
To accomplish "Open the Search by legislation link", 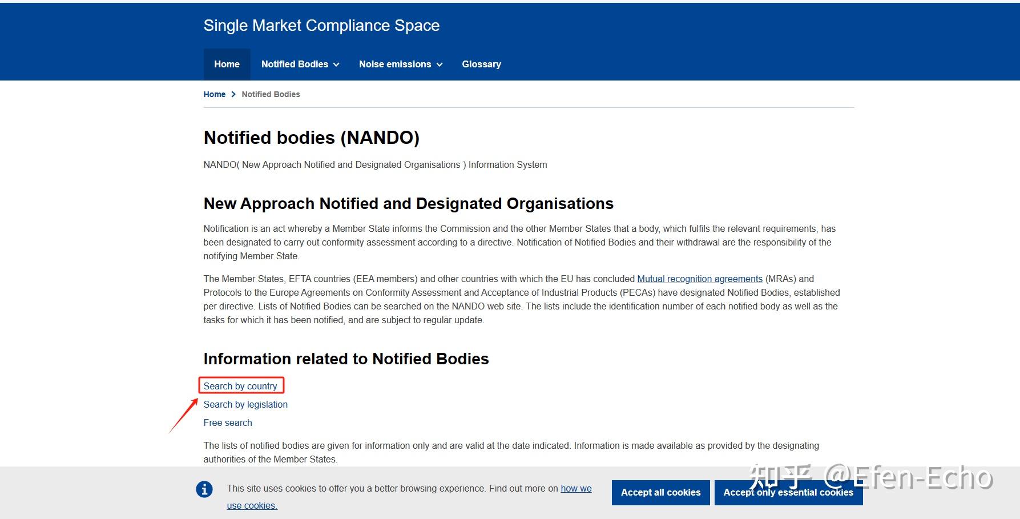I will point(245,404).
